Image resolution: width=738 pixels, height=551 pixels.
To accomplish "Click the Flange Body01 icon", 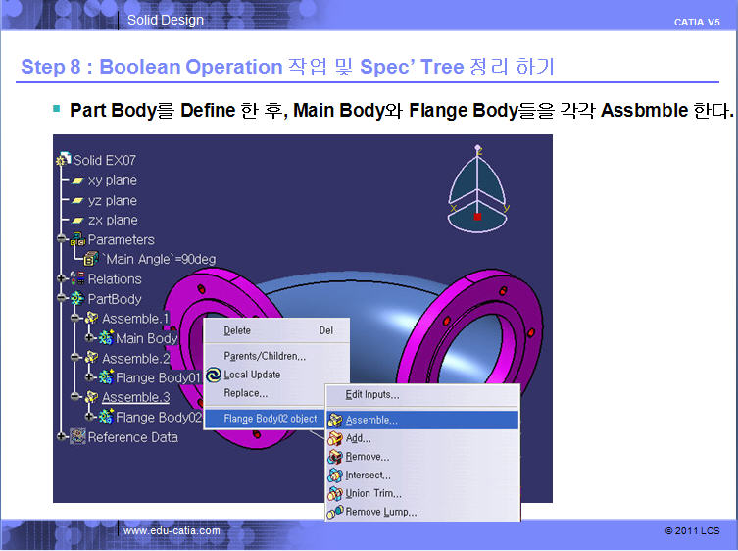I will [x=106, y=376].
